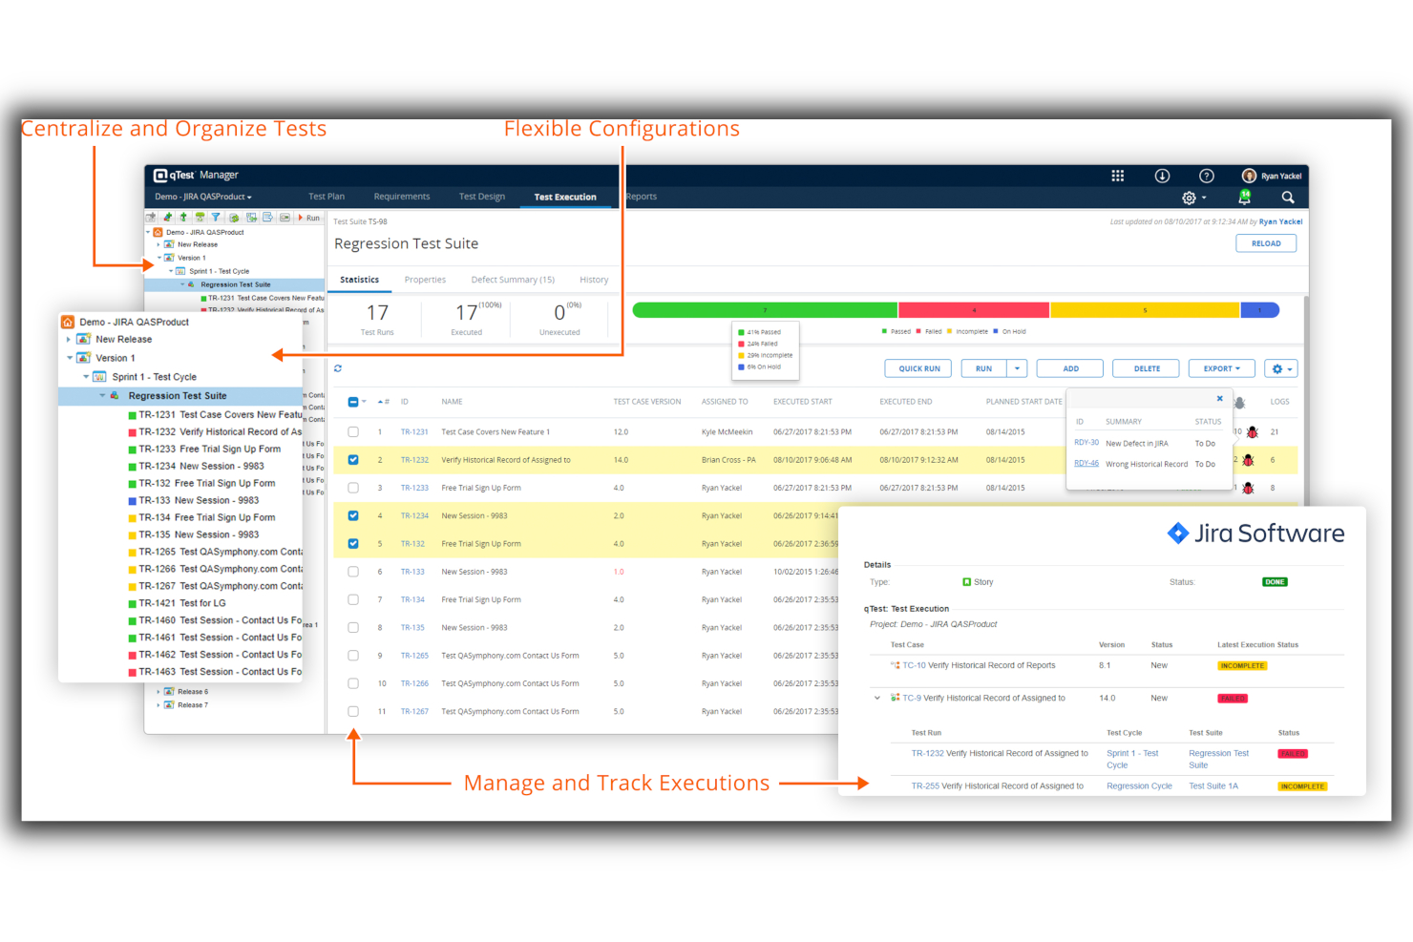Viewport: 1413px width, 942px height.
Task: Open the help question mark icon
Action: coord(1207,176)
